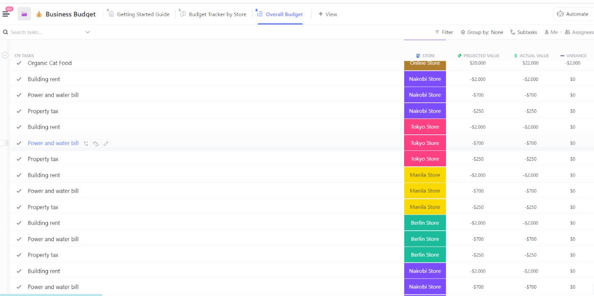Click the purple folder icon beside Business Budget
594x296 pixels.
pos(24,14)
